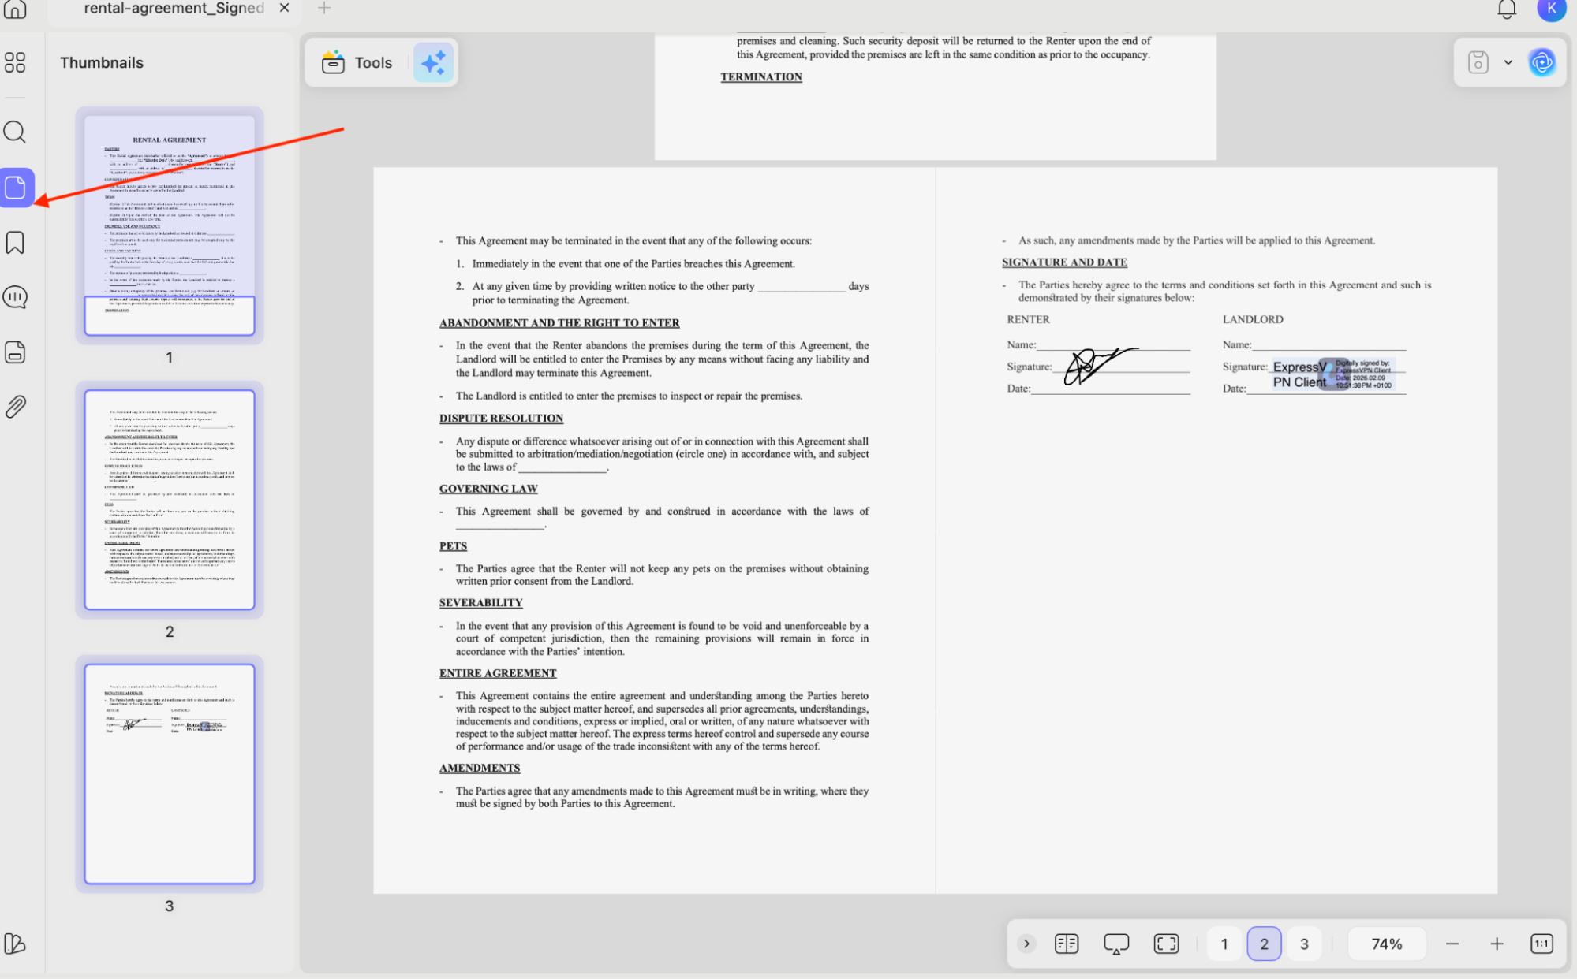Click the save icon at top right
1577x979 pixels.
[x=1478, y=62]
